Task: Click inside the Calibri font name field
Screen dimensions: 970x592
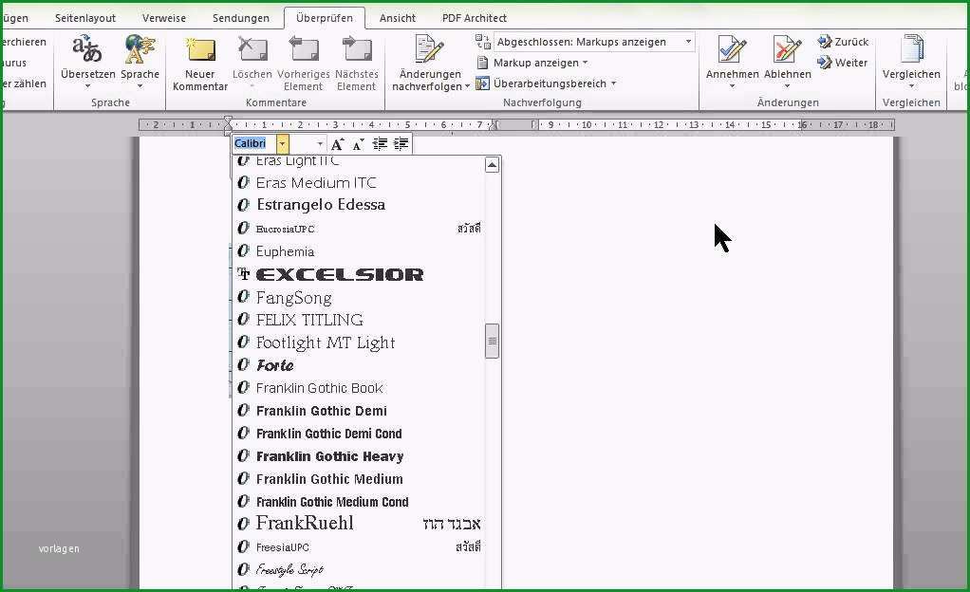Action: pos(254,144)
